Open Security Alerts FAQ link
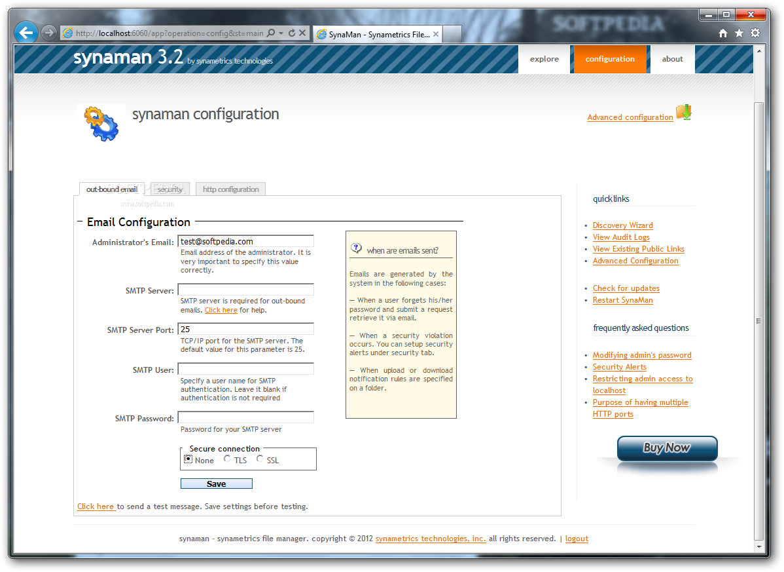784x572 pixels. 620,367
